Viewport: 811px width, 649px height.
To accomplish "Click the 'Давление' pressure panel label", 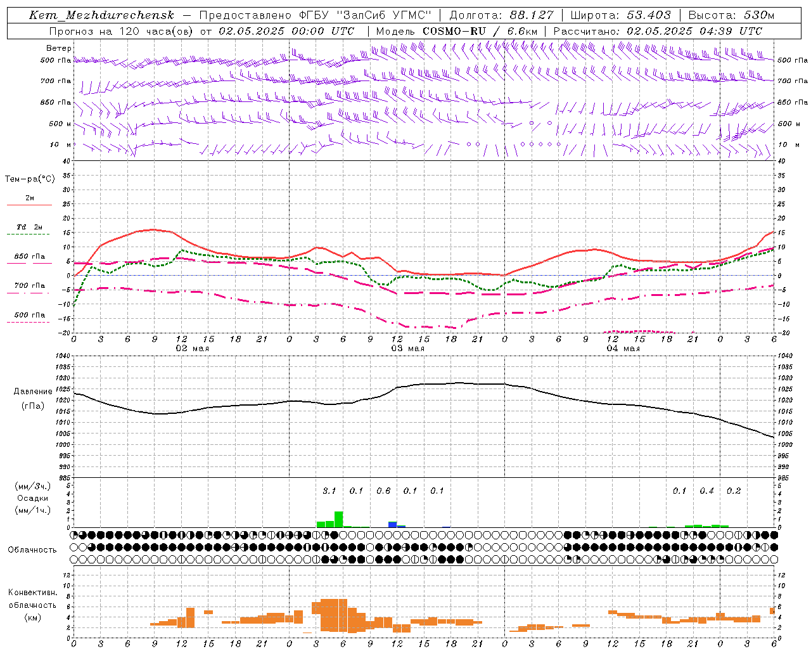I will [33, 392].
